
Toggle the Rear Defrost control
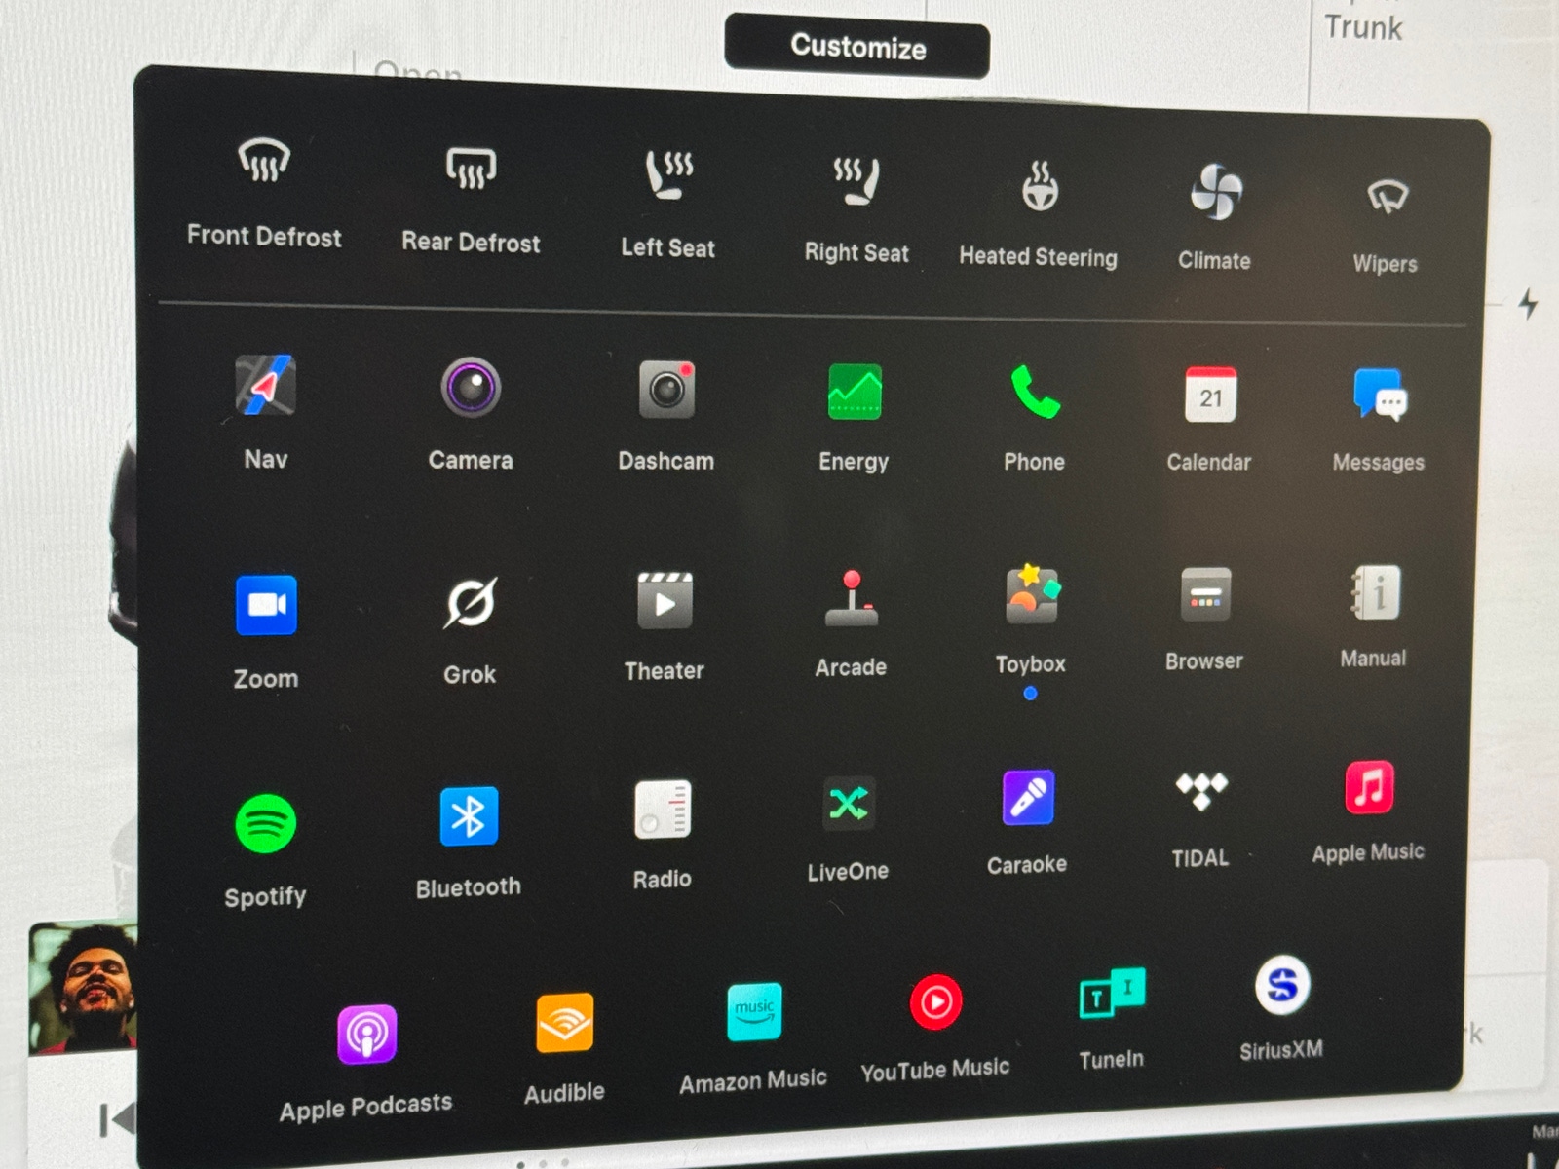pyautogui.click(x=471, y=170)
